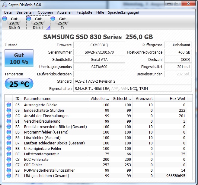Screen dimensions: 198x185
Task: Open the Datei menu
Action: (8, 12)
